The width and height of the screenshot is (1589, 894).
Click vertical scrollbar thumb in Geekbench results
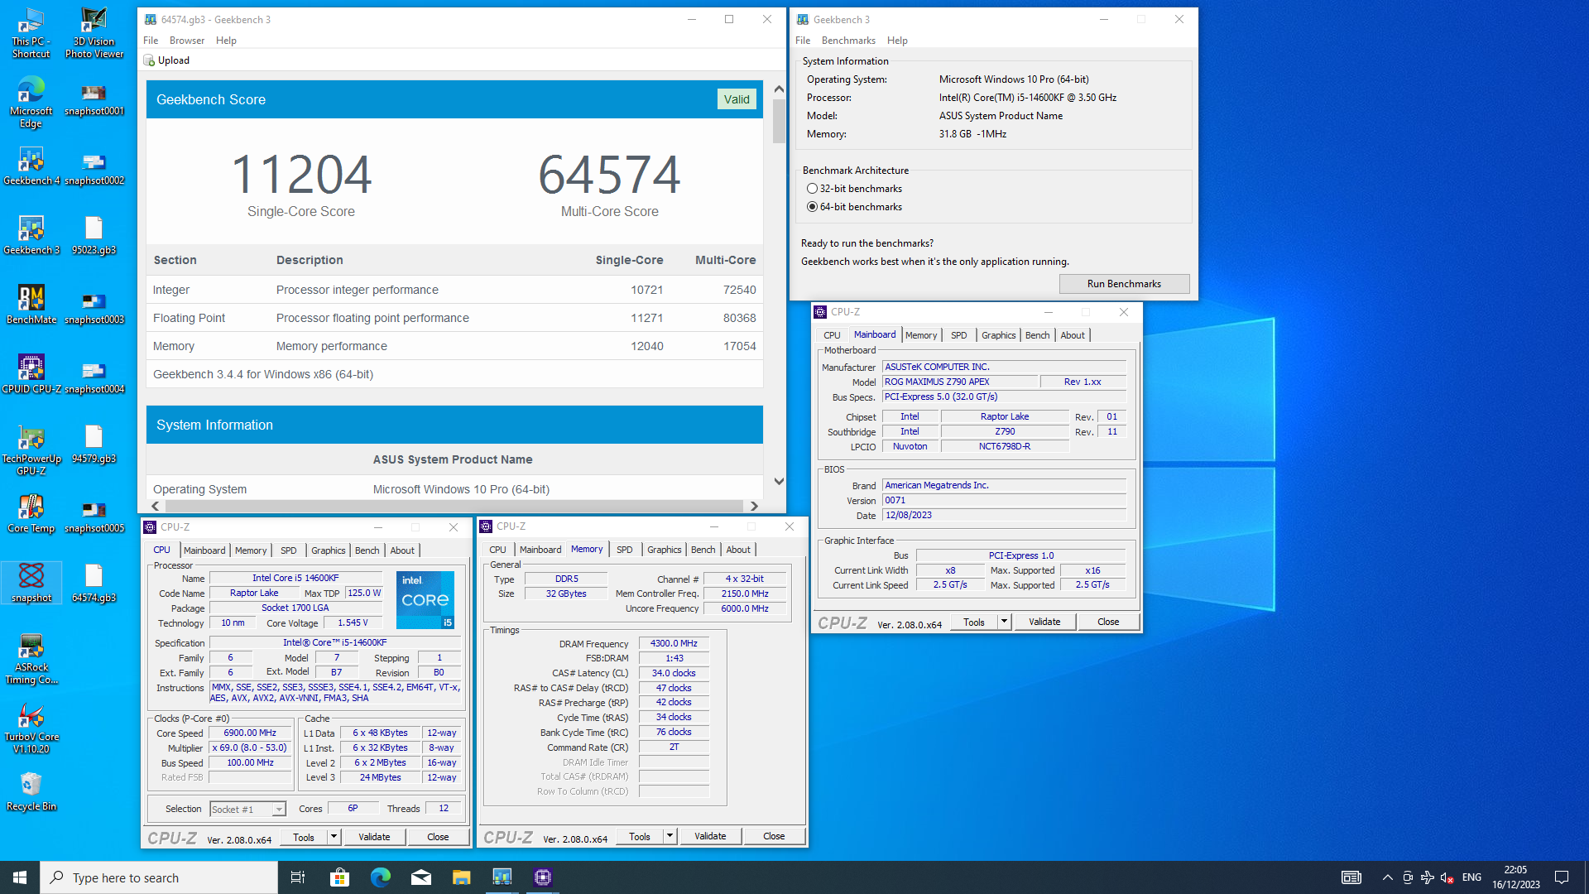pos(779,121)
